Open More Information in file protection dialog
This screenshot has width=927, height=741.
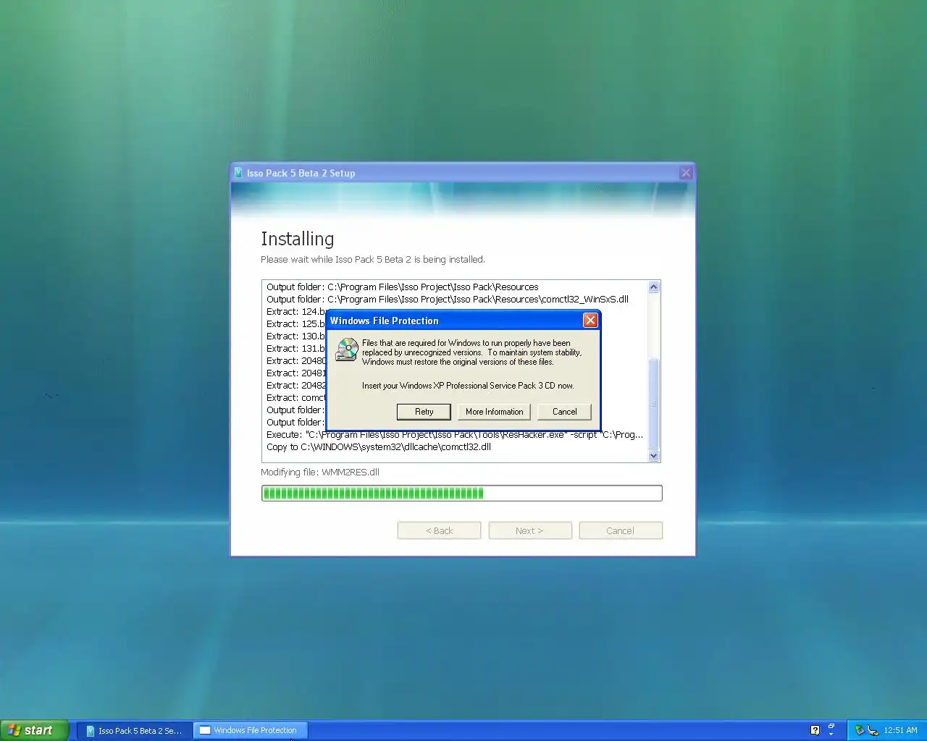click(494, 412)
